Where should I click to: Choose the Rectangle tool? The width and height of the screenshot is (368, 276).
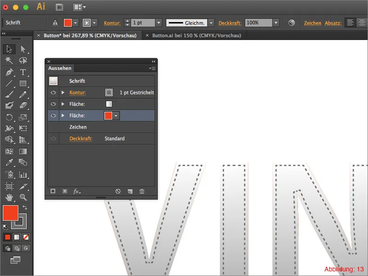point(23,83)
